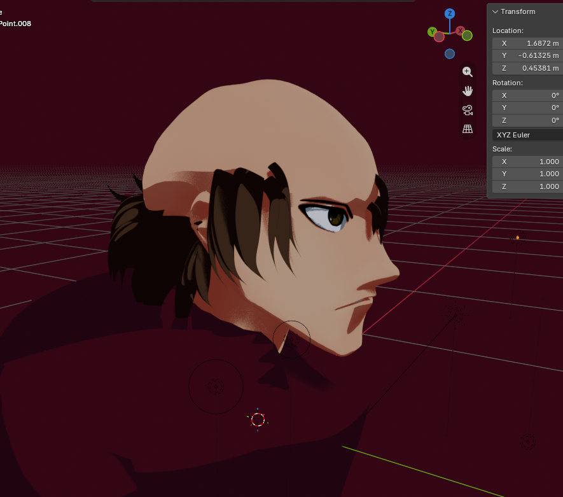Image resolution: width=563 pixels, height=497 pixels.
Task: Edit Location Y field -0.61325 m
Action: click(x=527, y=55)
